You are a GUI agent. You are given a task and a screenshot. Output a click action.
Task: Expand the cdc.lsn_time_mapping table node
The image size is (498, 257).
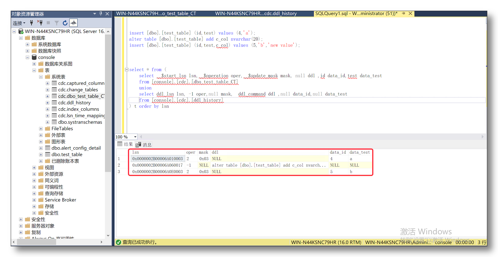click(x=47, y=115)
